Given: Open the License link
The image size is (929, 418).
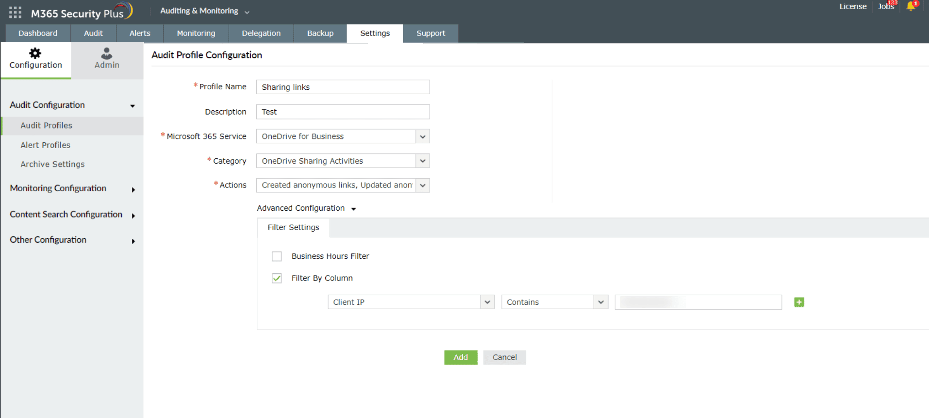Looking at the screenshot, I should pyautogui.click(x=853, y=6).
